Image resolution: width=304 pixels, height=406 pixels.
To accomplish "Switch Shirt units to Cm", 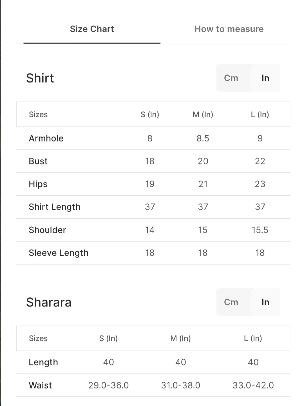I will click(x=231, y=78).
